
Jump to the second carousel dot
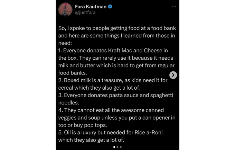click(x=117, y=147)
